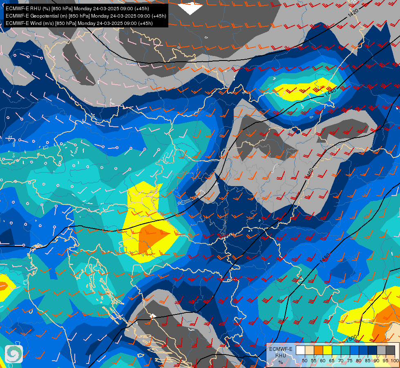
Task: Select the dark gray 95–100 legend swatch
Action: coord(390,350)
